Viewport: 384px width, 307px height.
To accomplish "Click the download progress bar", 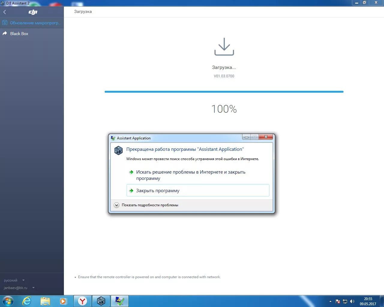I will coord(224,92).
